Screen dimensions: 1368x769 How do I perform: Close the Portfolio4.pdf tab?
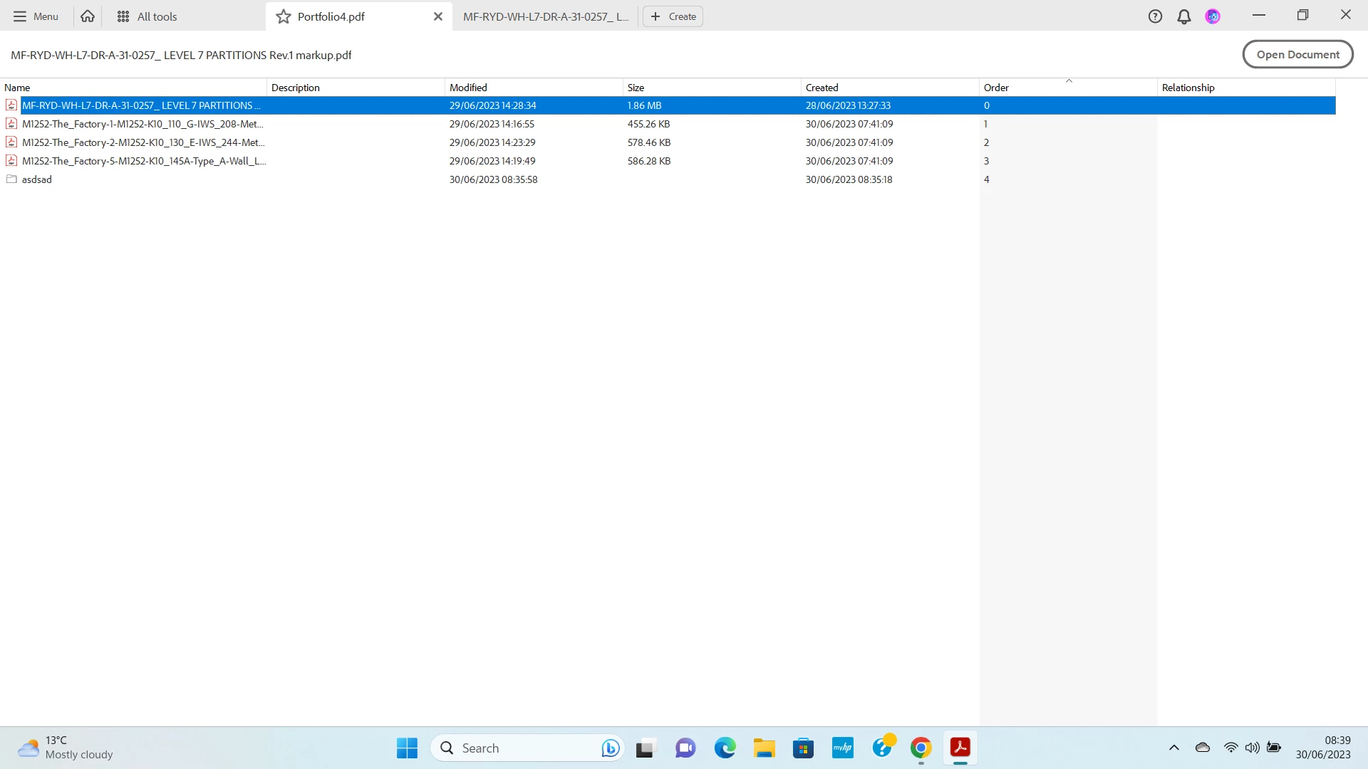tap(437, 16)
